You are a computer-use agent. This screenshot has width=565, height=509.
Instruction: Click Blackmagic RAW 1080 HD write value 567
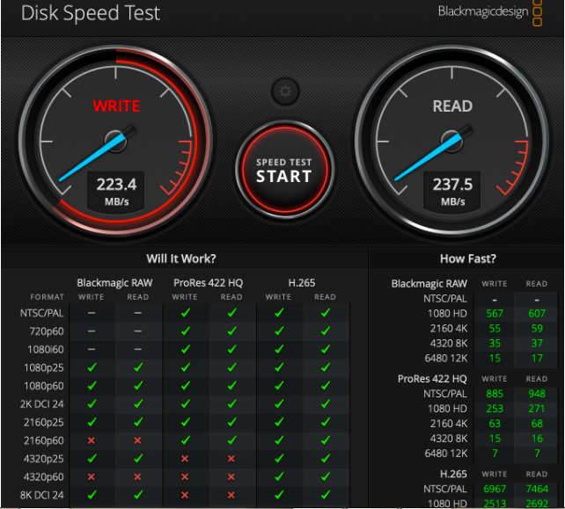[495, 314]
